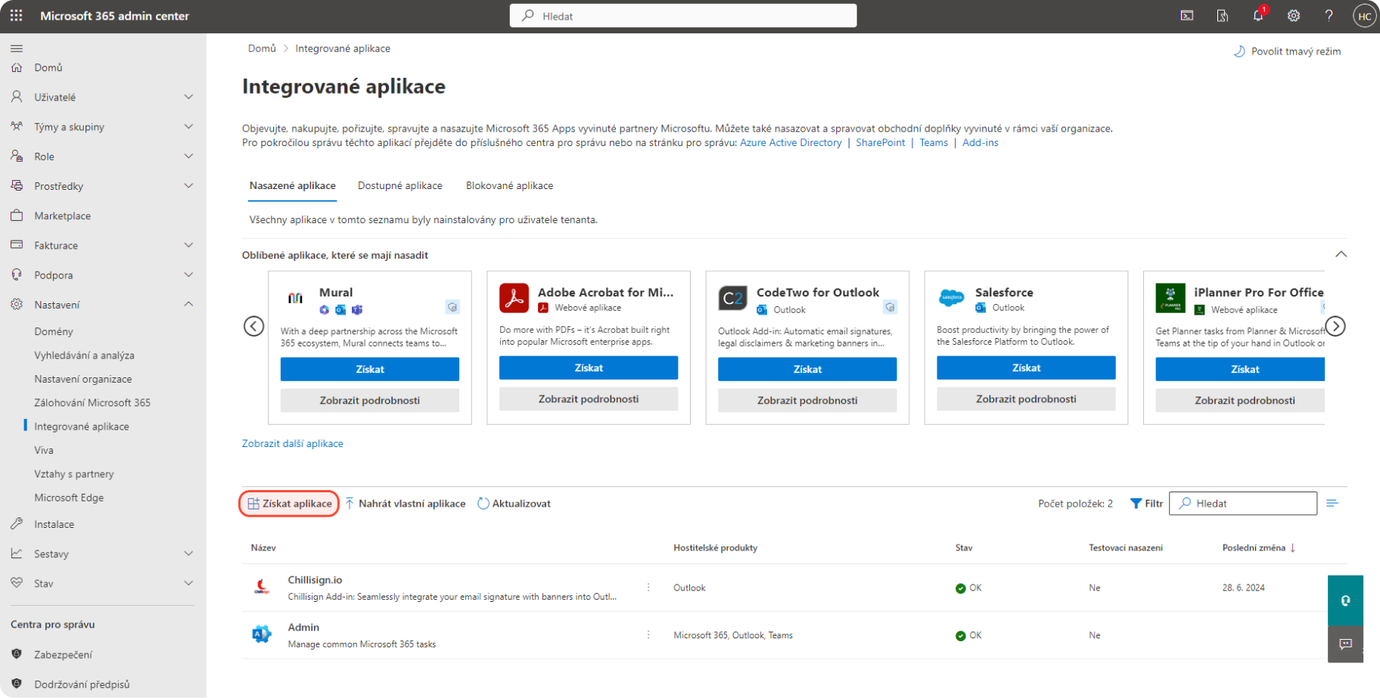Click Aktualizovat to refresh list
Screen dimensions: 1380x698
pyautogui.click(x=514, y=504)
